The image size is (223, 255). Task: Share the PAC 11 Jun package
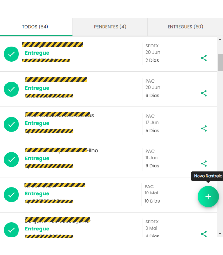click(x=204, y=164)
